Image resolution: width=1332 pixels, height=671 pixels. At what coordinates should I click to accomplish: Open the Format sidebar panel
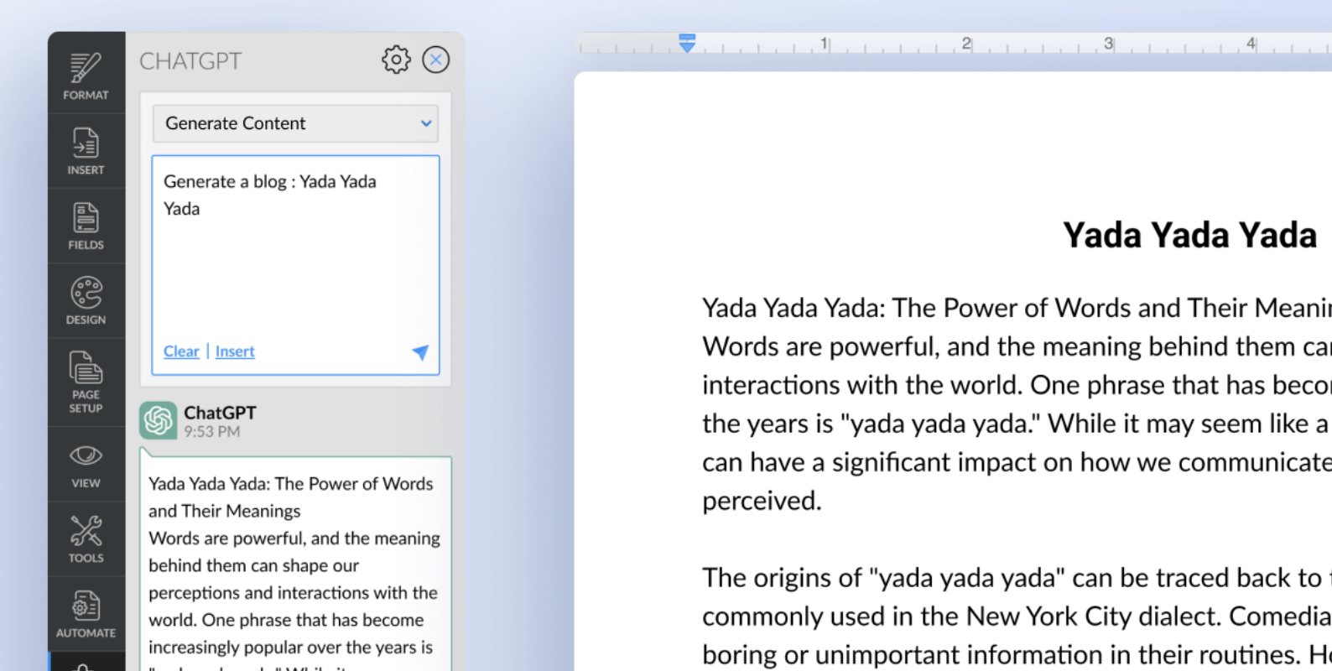pos(86,75)
